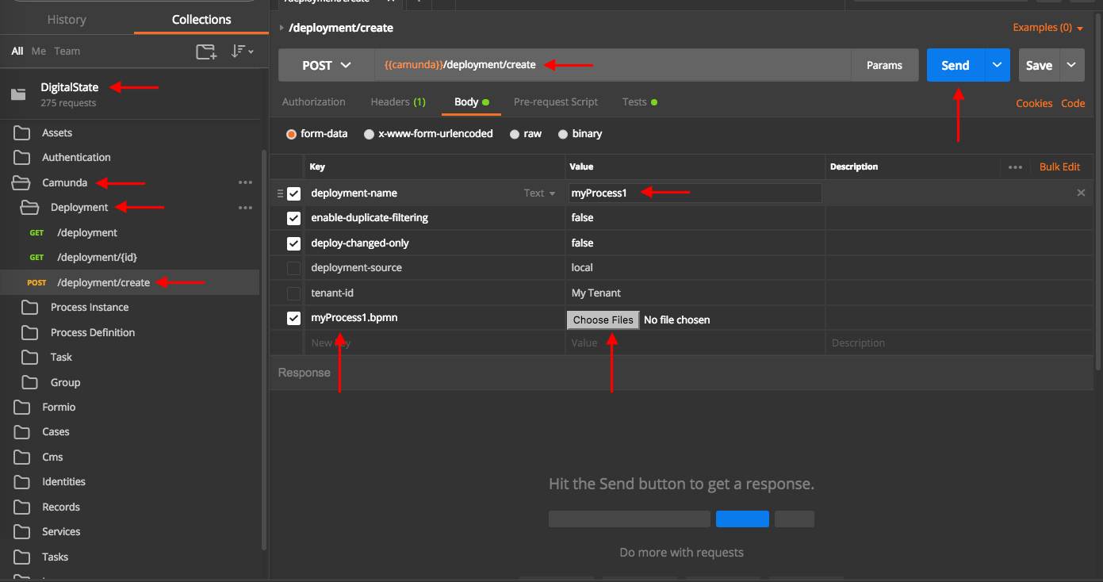Uncheck the myProcess1.bpmn checkbox
The height and width of the screenshot is (582, 1103).
(x=294, y=318)
